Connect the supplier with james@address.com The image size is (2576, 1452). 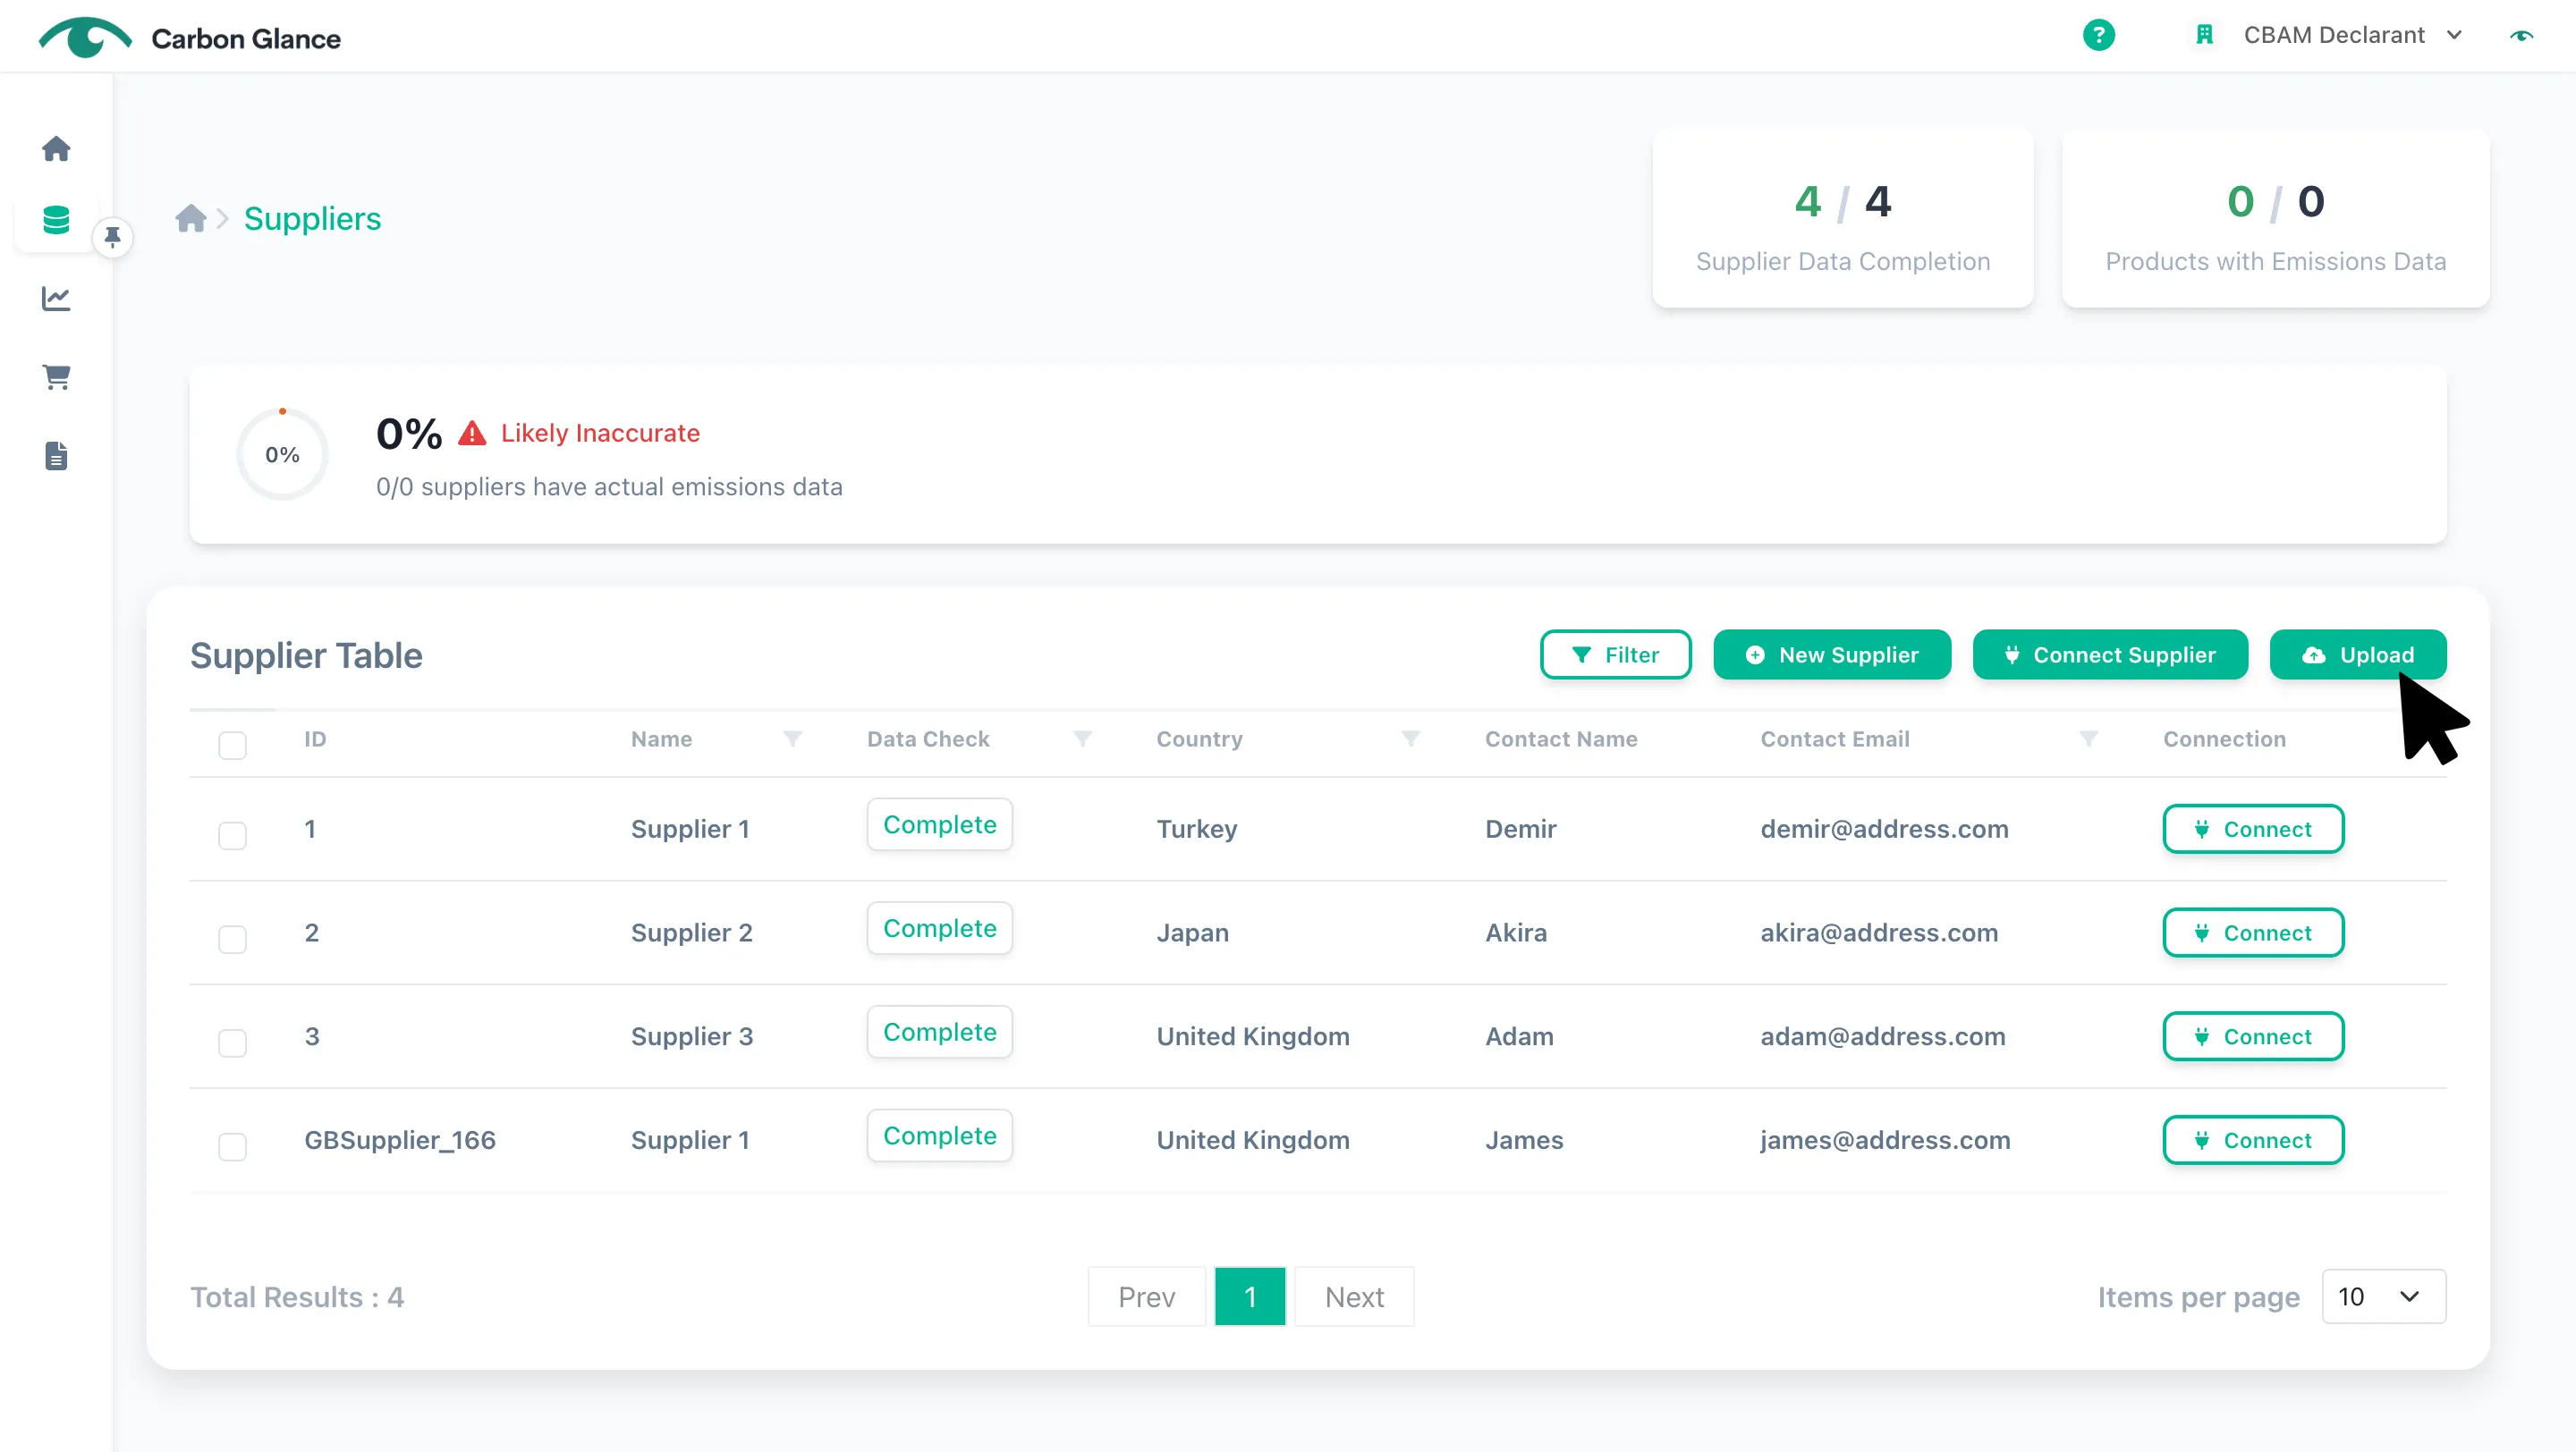pos(2253,1139)
